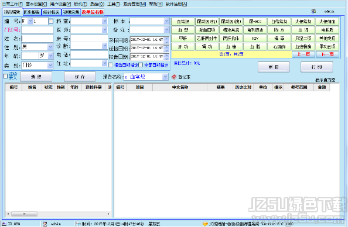
Task: Open the 性别 dropdown showing 男
Action: (50, 47)
